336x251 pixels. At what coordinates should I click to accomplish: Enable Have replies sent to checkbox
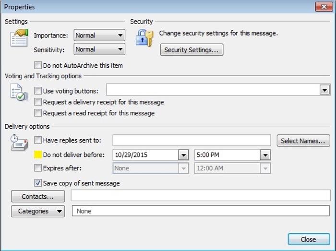pyautogui.click(x=38, y=140)
